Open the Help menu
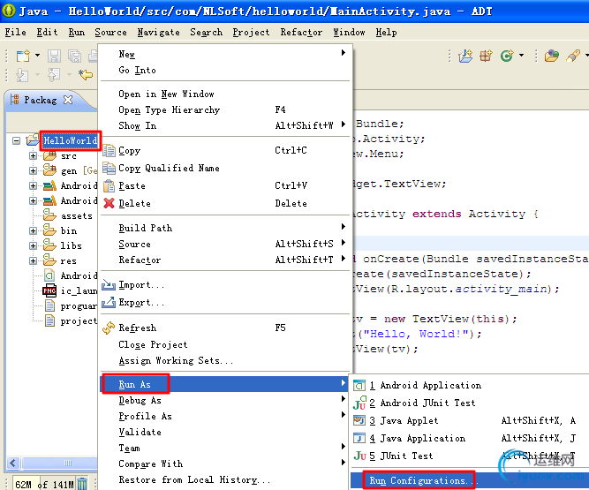 pyautogui.click(x=386, y=33)
